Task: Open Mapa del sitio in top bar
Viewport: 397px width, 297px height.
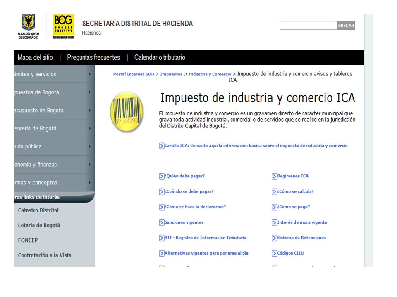Action: (35, 58)
